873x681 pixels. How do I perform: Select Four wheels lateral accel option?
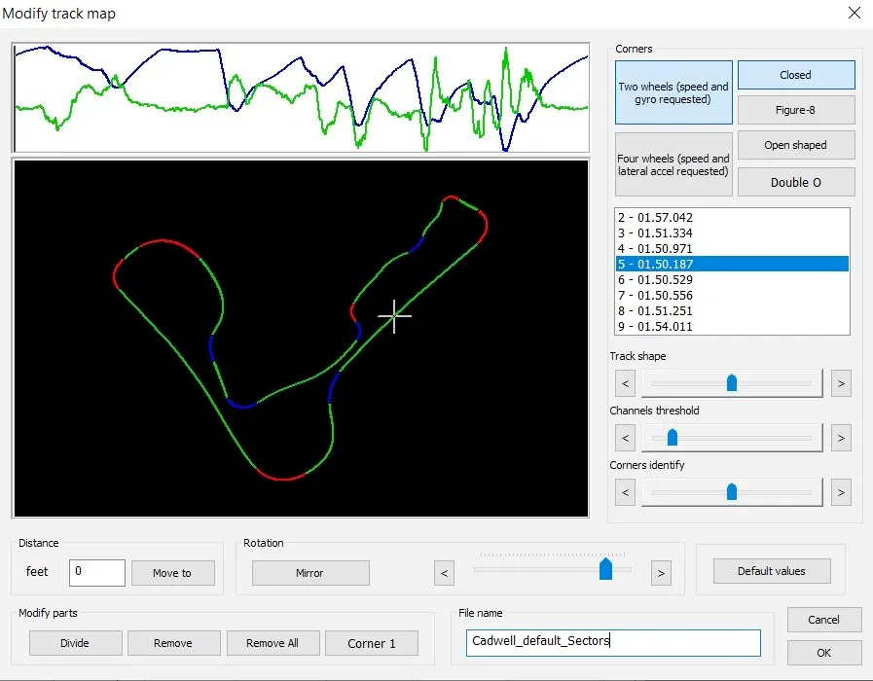pyautogui.click(x=673, y=164)
